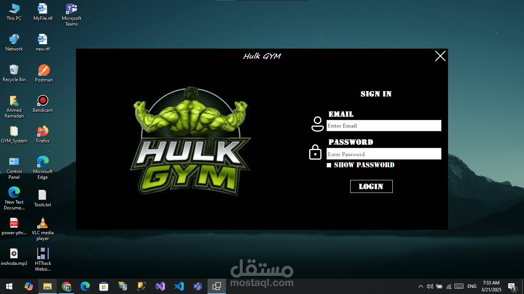
Task: Open Edge from the taskbar
Action: (x=85, y=286)
